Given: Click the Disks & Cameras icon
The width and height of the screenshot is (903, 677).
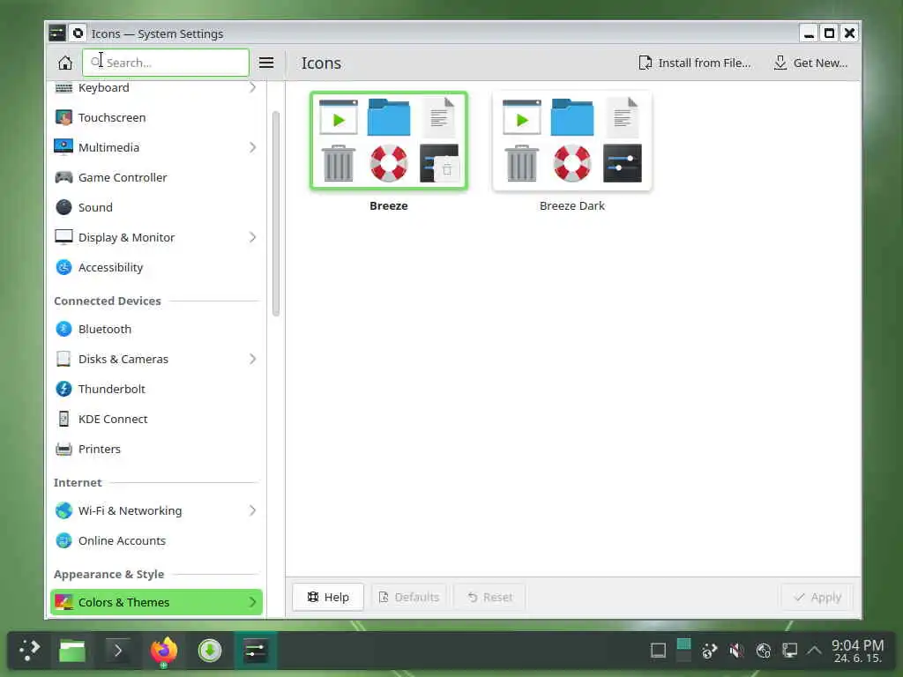Looking at the screenshot, I should pos(63,359).
